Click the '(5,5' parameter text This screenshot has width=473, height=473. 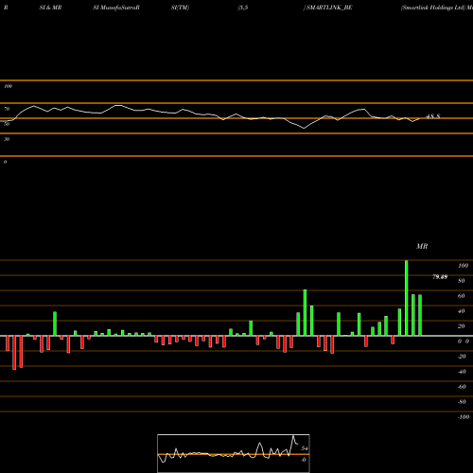243,8
